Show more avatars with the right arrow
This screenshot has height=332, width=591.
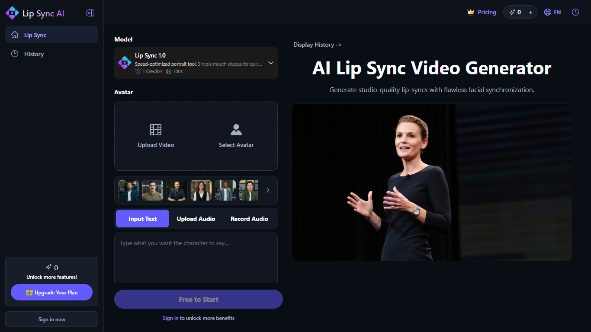pos(268,190)
